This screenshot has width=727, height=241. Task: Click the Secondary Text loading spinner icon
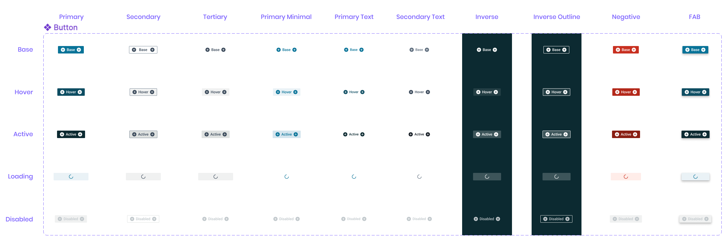419,177
